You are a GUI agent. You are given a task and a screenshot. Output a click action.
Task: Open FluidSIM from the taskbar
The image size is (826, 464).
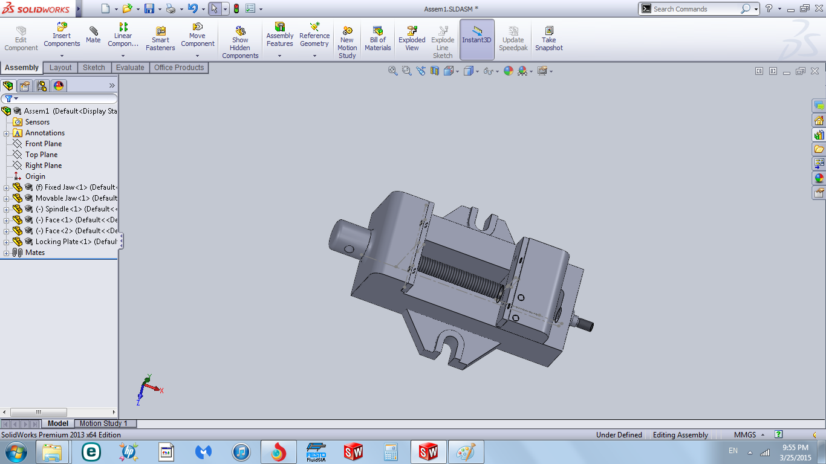tap(316, 451)
